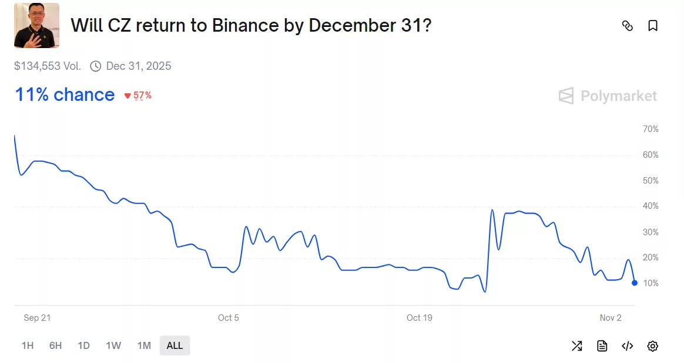Click the CZ profile avatar image
This screenshot has height=363, width=684.
36,25
